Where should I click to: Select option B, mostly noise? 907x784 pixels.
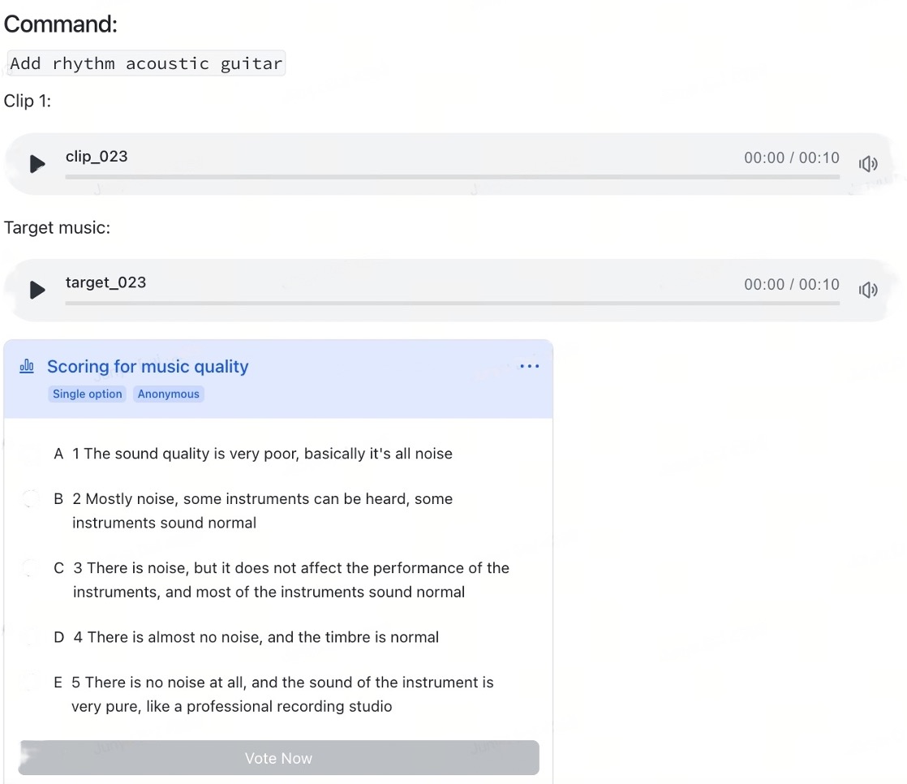[x=31, y=499]
